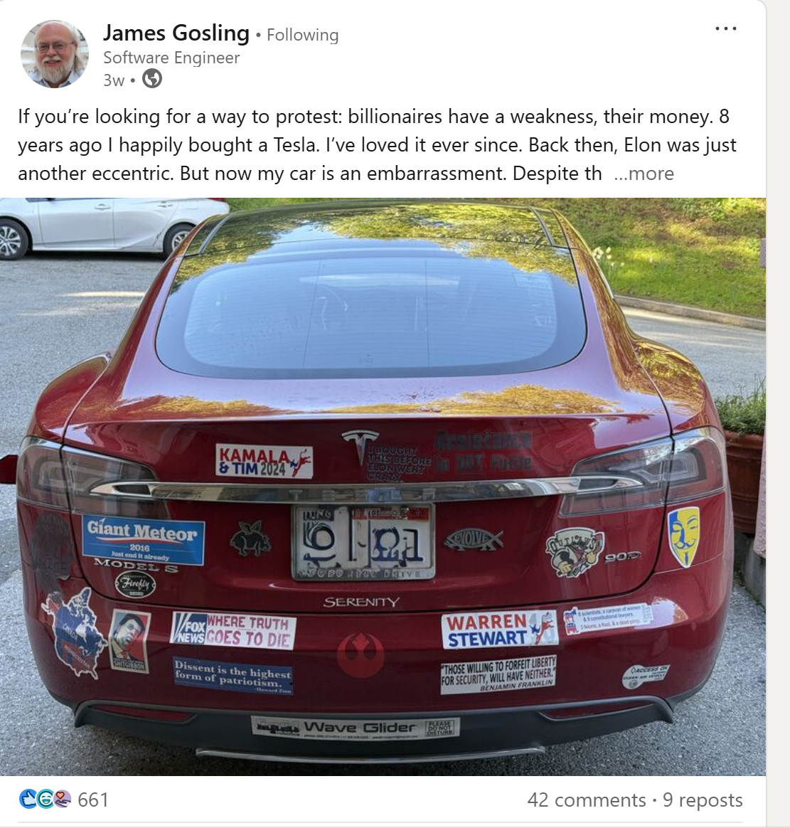Open the reaction icons next to 661
Screen dimensions: 790x828
tap(45, 799)
